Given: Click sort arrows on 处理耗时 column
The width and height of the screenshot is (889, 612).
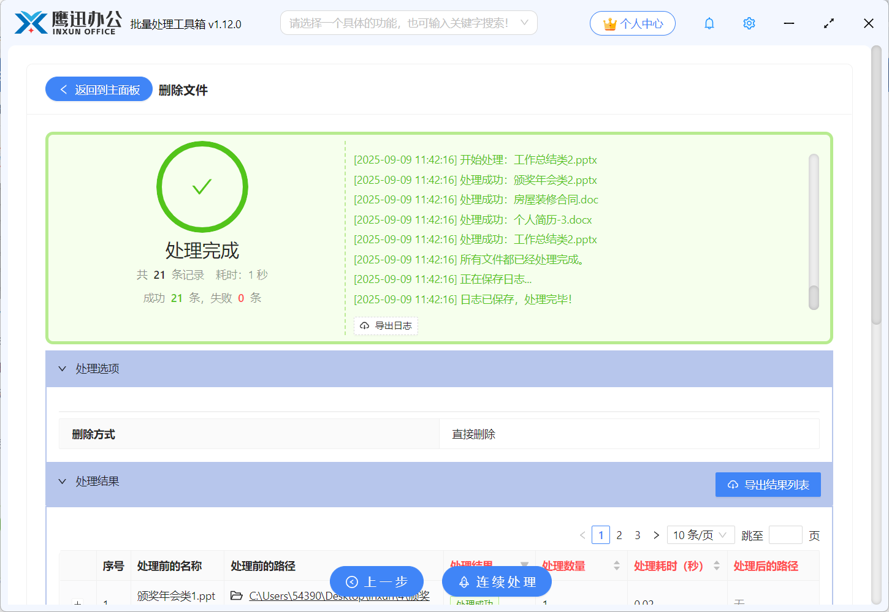Looking at the screenshot, I should point(717,566).
